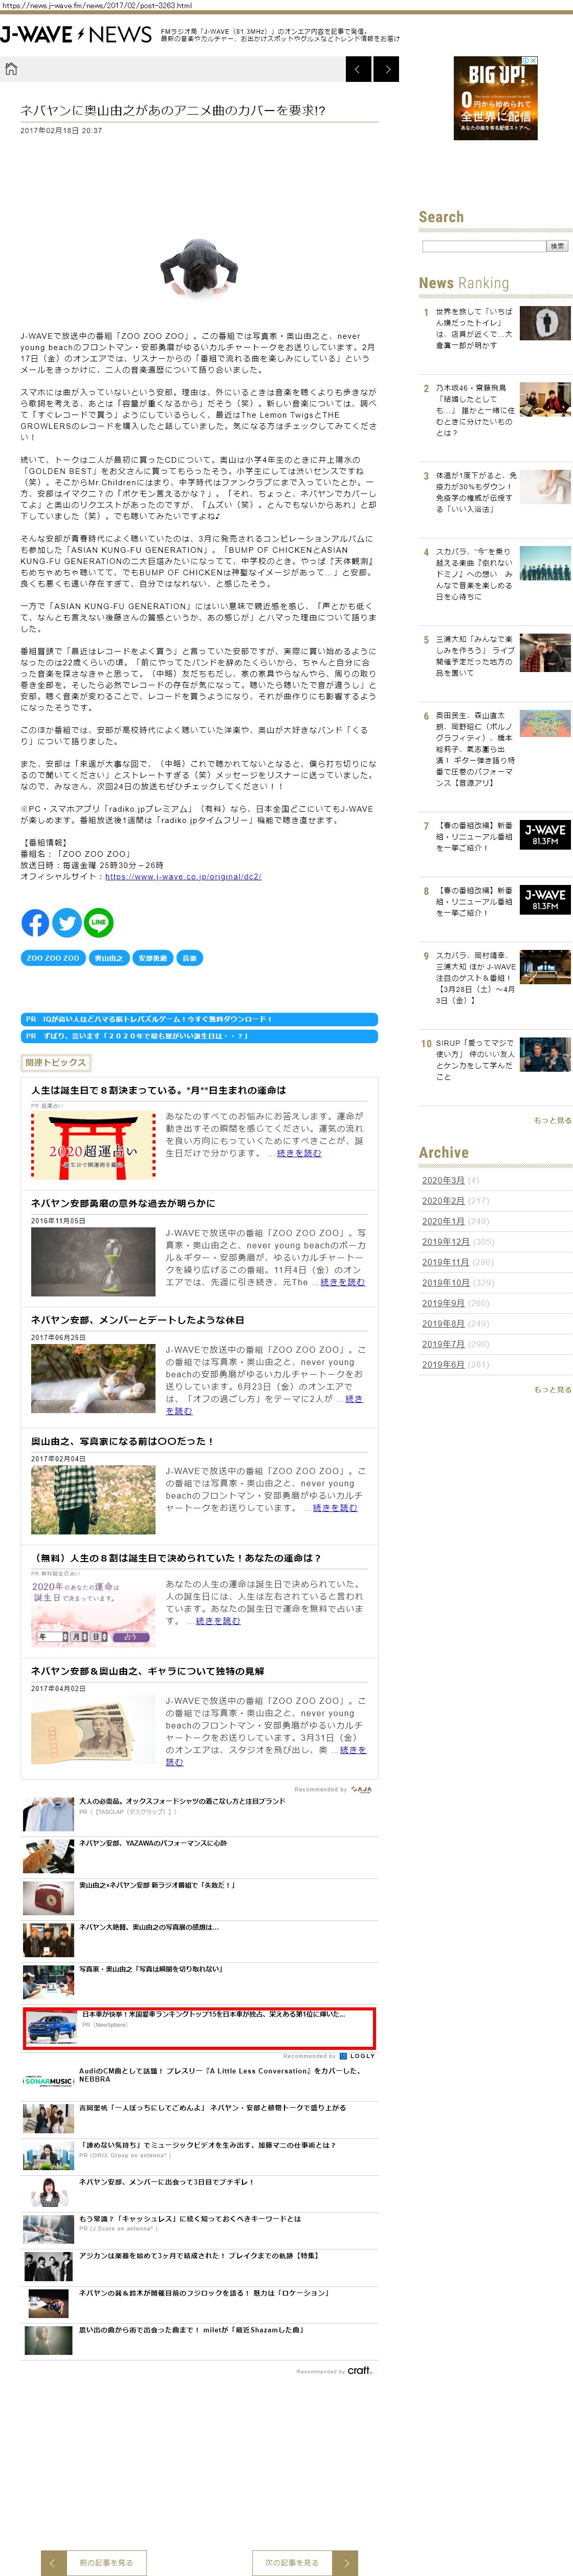Click the J-WAVE NEWS logo
573x2576 pixels.
coord(76,35)
